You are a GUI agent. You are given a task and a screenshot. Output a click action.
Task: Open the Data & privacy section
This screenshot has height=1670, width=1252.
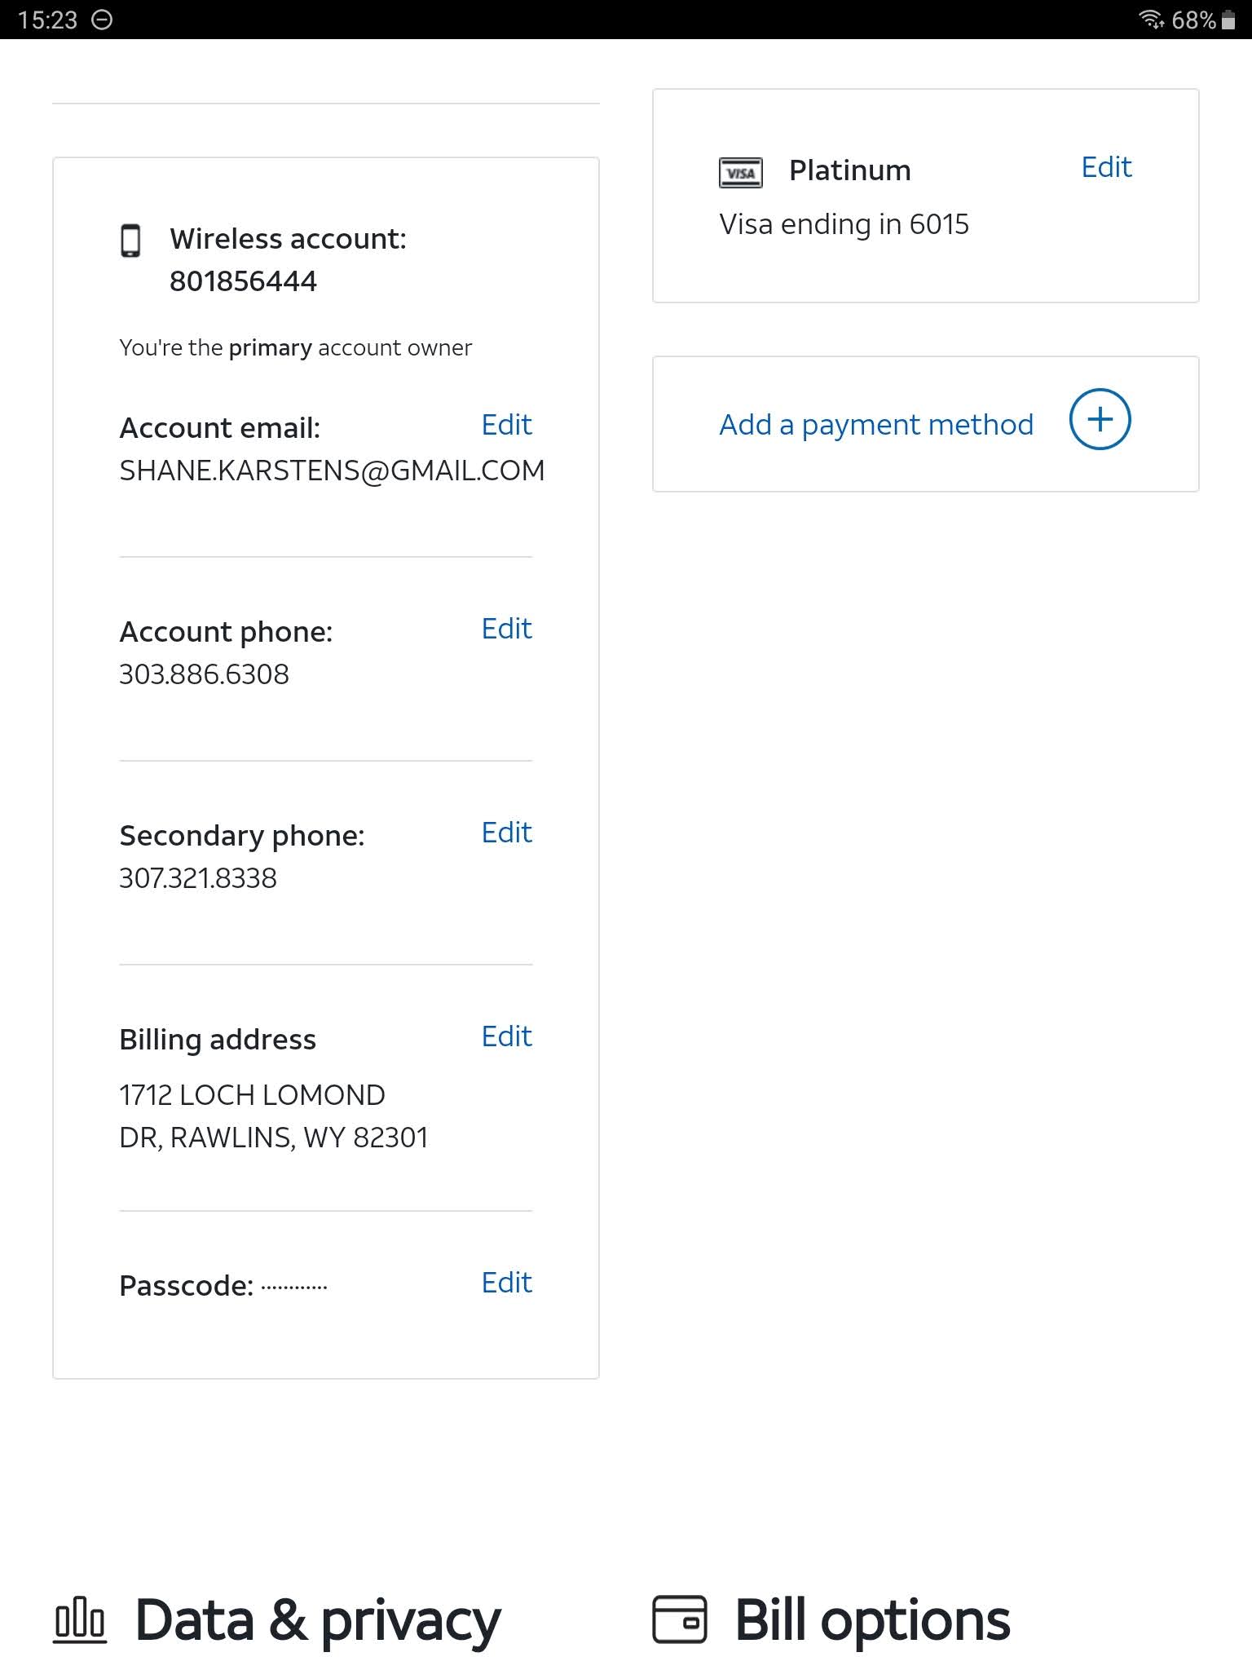(x=317, y=1619)
